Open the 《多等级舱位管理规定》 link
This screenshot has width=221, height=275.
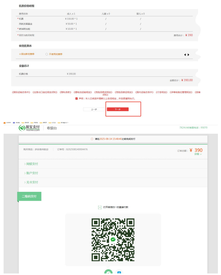[x=181, y=92]
